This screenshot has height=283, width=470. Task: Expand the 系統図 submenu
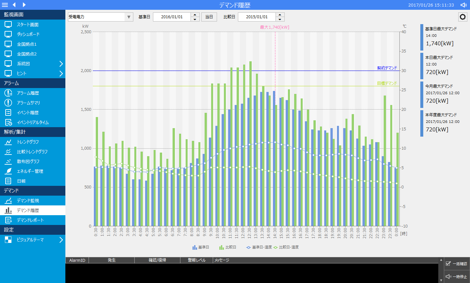pyautogui.click(x=61, y=64)
